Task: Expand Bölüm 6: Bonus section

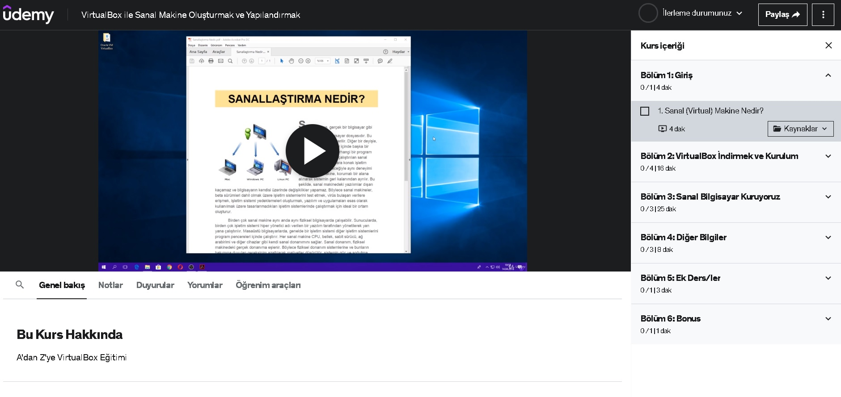Action: pyautogui.click(x=736, y=324)
